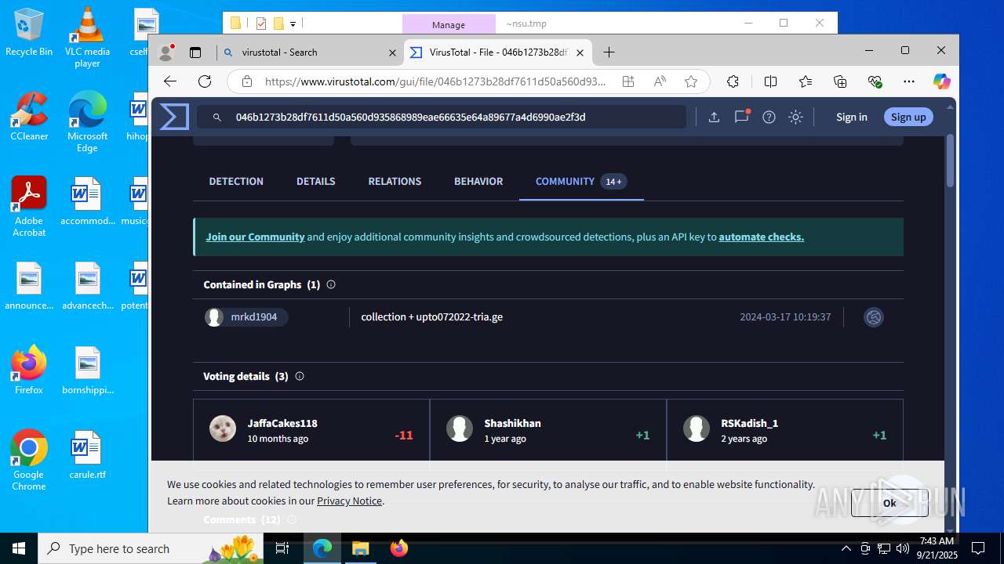
Task: Click info icon next to Contained in Graphs
Action: point(331,284)
